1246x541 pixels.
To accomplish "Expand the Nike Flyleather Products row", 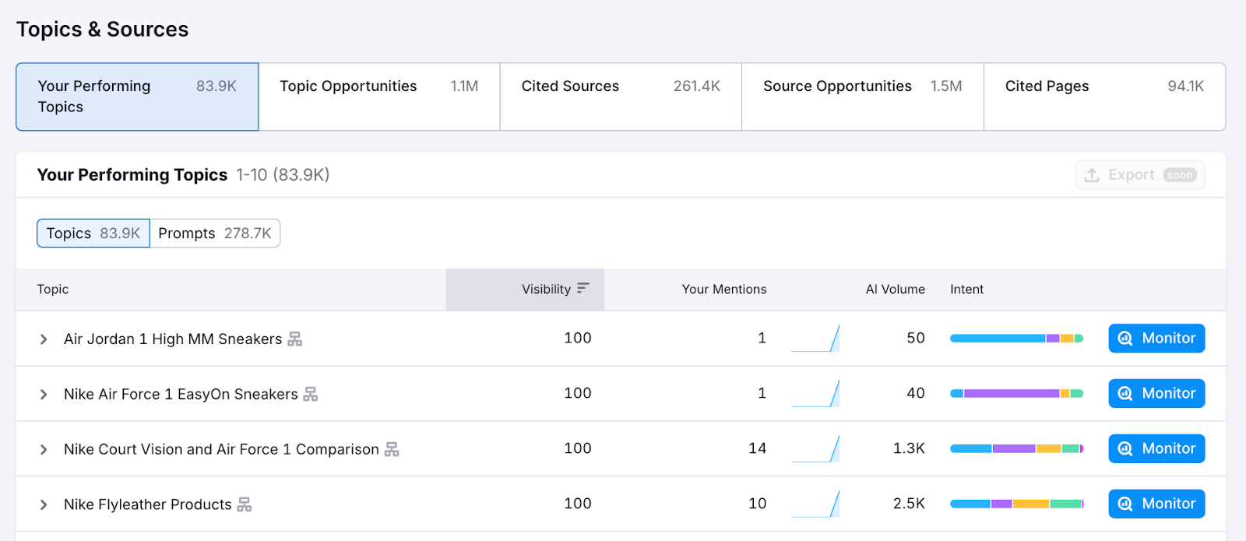I will pyautogui.click(x=44, y=505).
